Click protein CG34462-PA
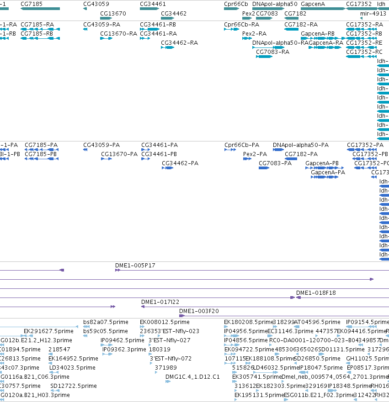389x402 pixels. pyautogui.click(x=180, y=163)
